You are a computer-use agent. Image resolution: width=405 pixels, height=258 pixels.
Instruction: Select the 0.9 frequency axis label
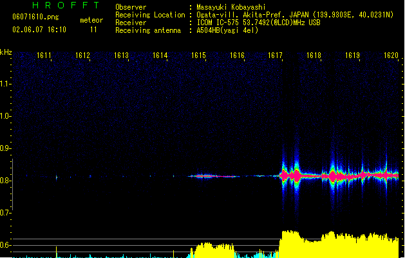pos(6,148)
